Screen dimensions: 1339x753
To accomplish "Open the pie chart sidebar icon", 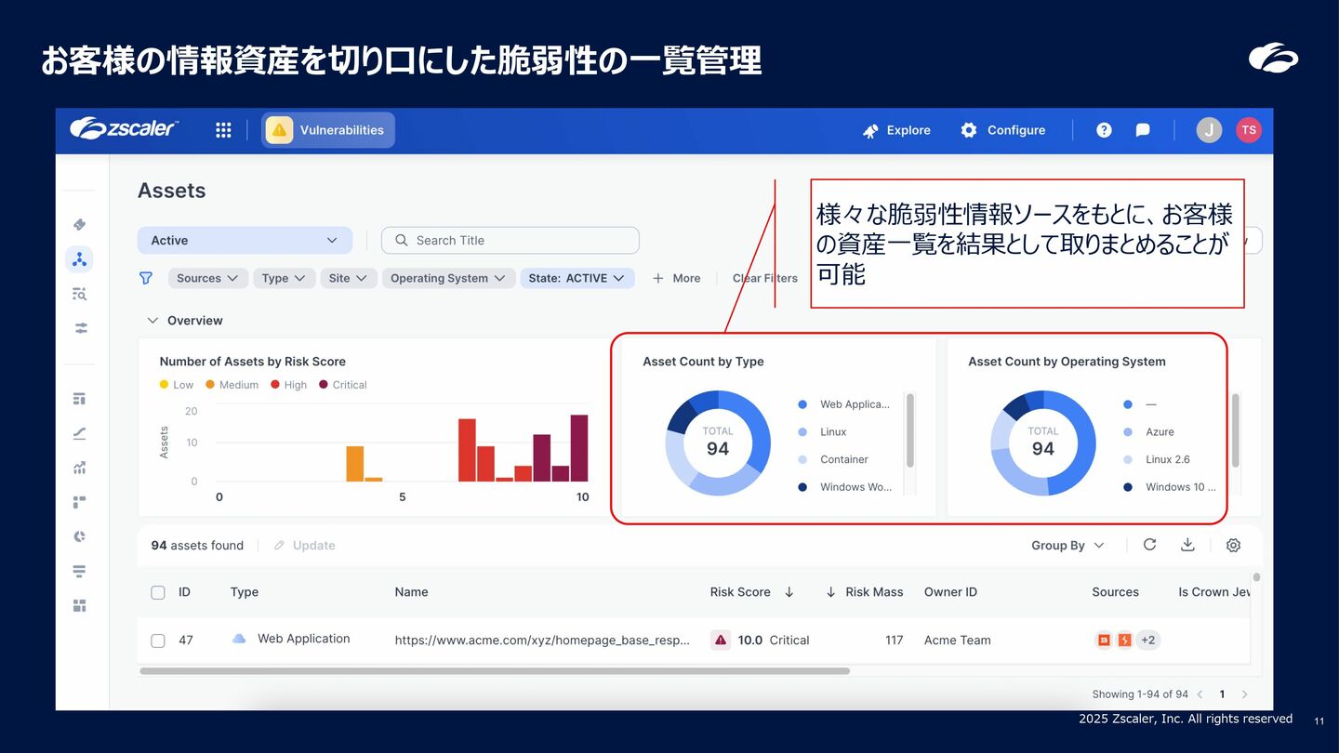I will pyautogui.click(x=80, y=536).
